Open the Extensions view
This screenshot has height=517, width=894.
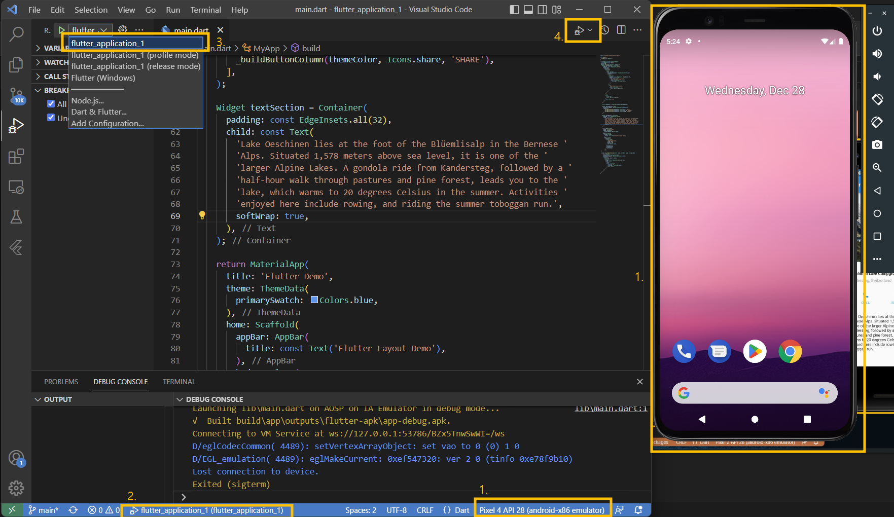coord(16,157)
